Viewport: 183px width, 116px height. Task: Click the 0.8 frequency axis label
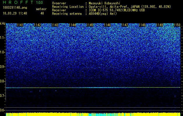(2, 81)
